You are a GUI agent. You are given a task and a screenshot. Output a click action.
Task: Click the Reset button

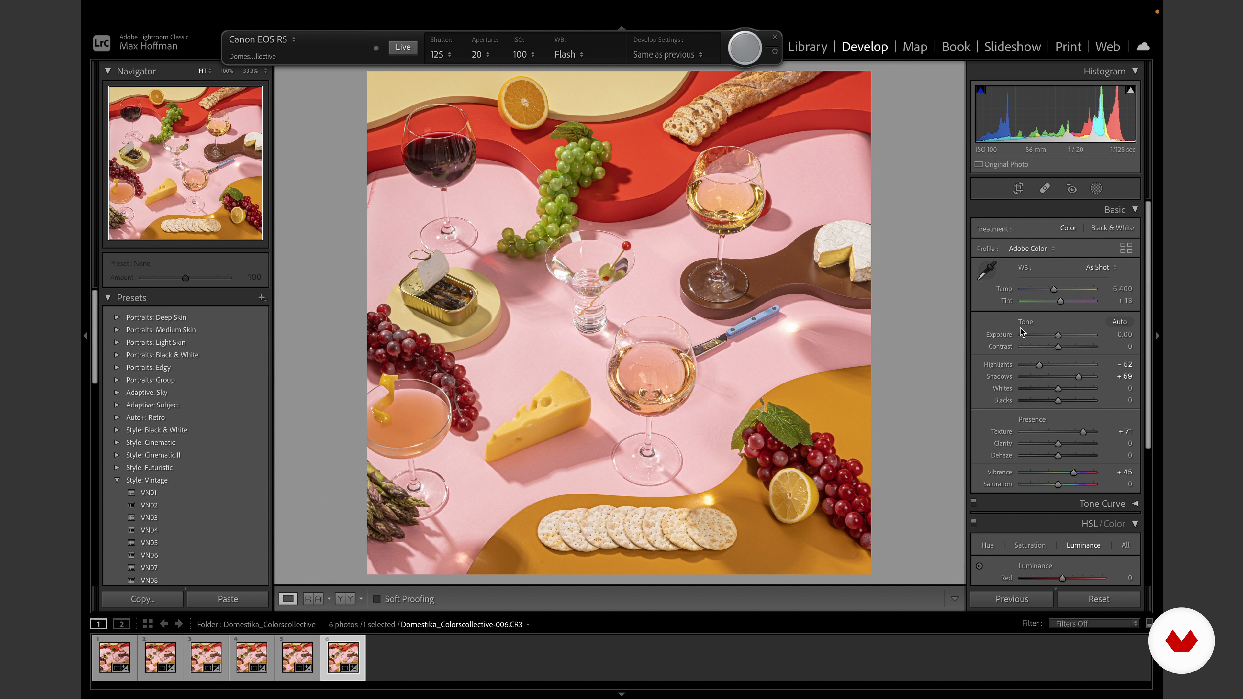[x=1099, y=599]
